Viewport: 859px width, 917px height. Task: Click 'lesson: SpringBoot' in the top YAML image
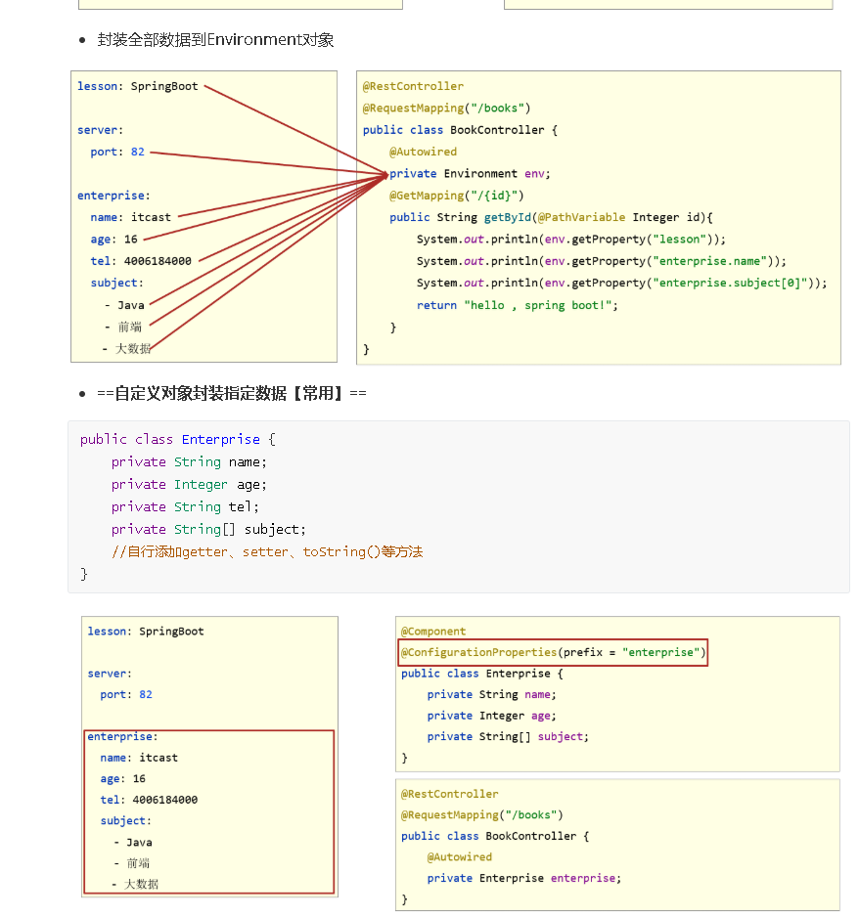pos(138,86)
